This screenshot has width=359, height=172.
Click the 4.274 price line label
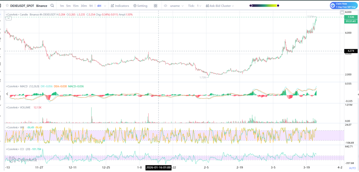tap(350, 51)
